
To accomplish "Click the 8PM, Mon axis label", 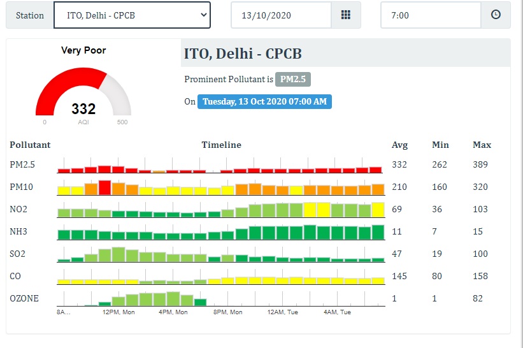I will pos(228,312).
